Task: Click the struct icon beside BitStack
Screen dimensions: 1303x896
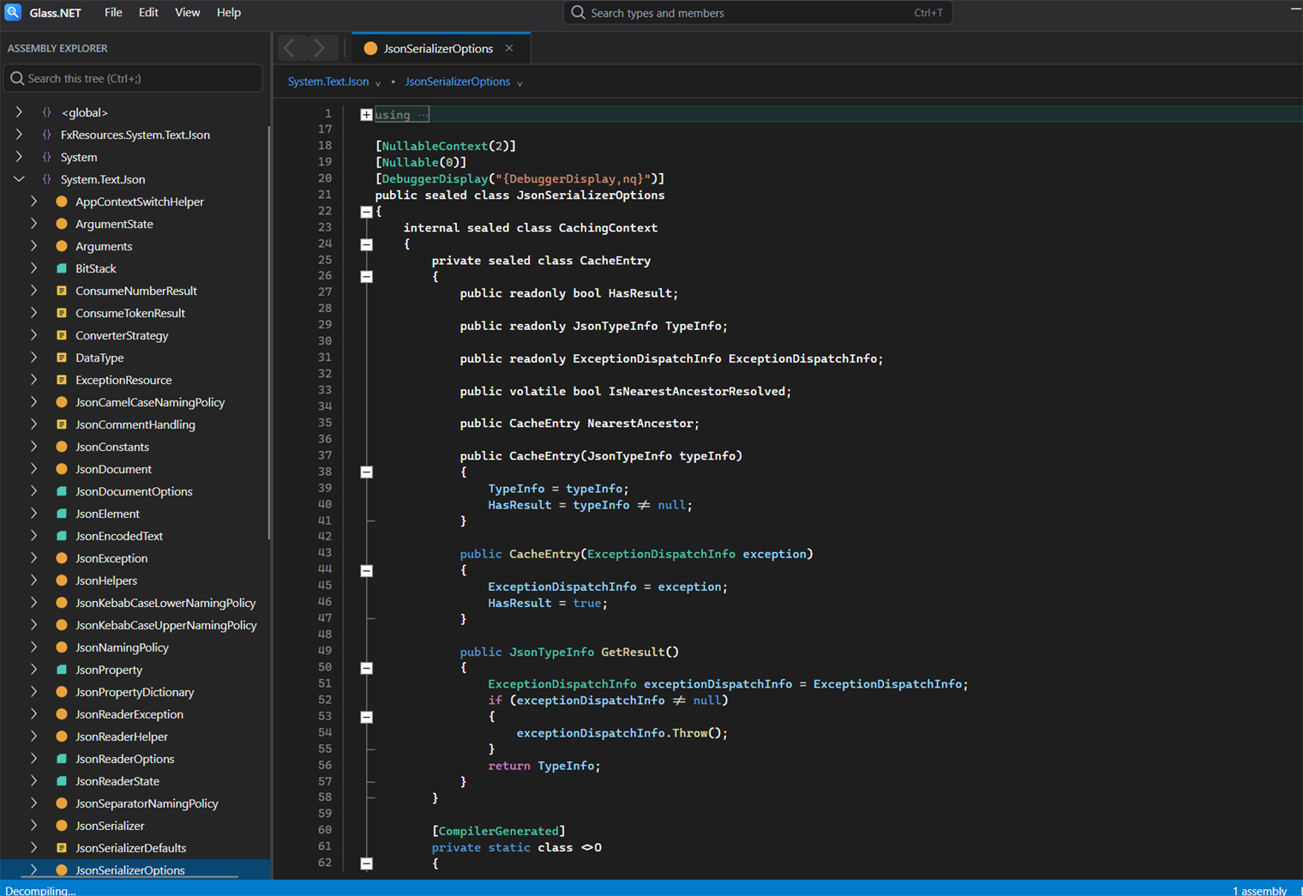Action: tap(62, 268)
